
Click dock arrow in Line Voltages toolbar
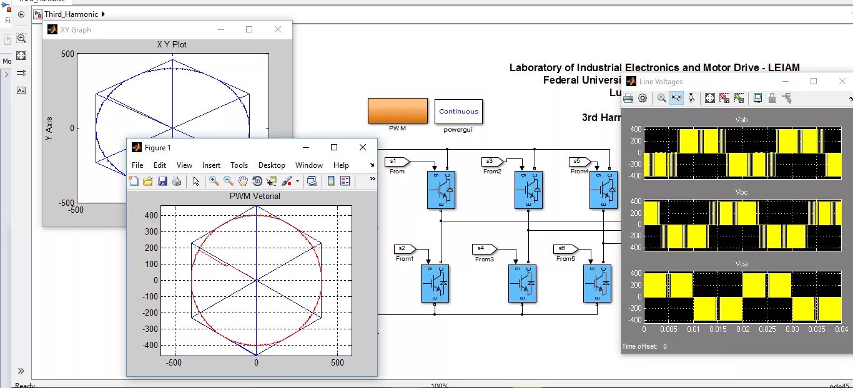click(851, 99)
